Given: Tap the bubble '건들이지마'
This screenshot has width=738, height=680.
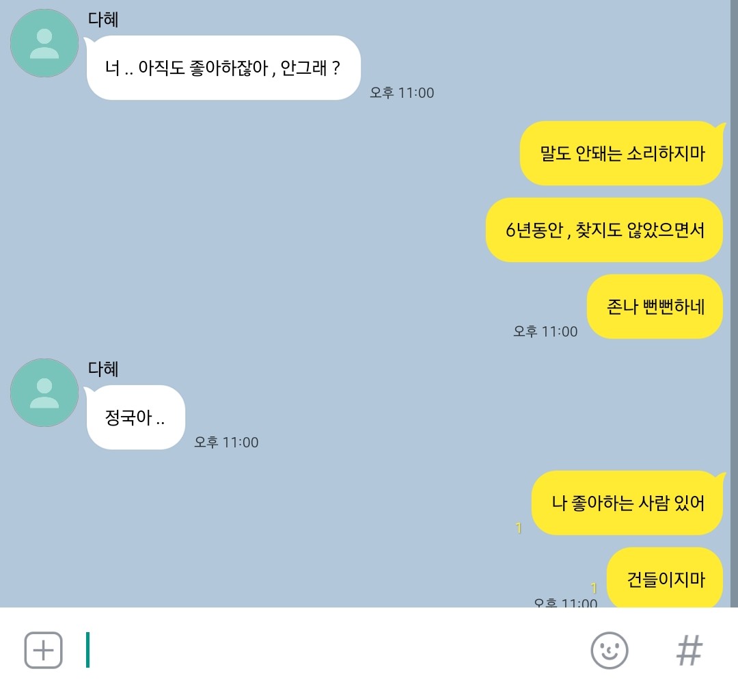Looking at the screenshot, I should (665, 578).
